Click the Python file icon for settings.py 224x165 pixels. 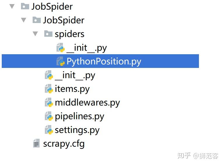pyautogui.click(x=49, y=130)
